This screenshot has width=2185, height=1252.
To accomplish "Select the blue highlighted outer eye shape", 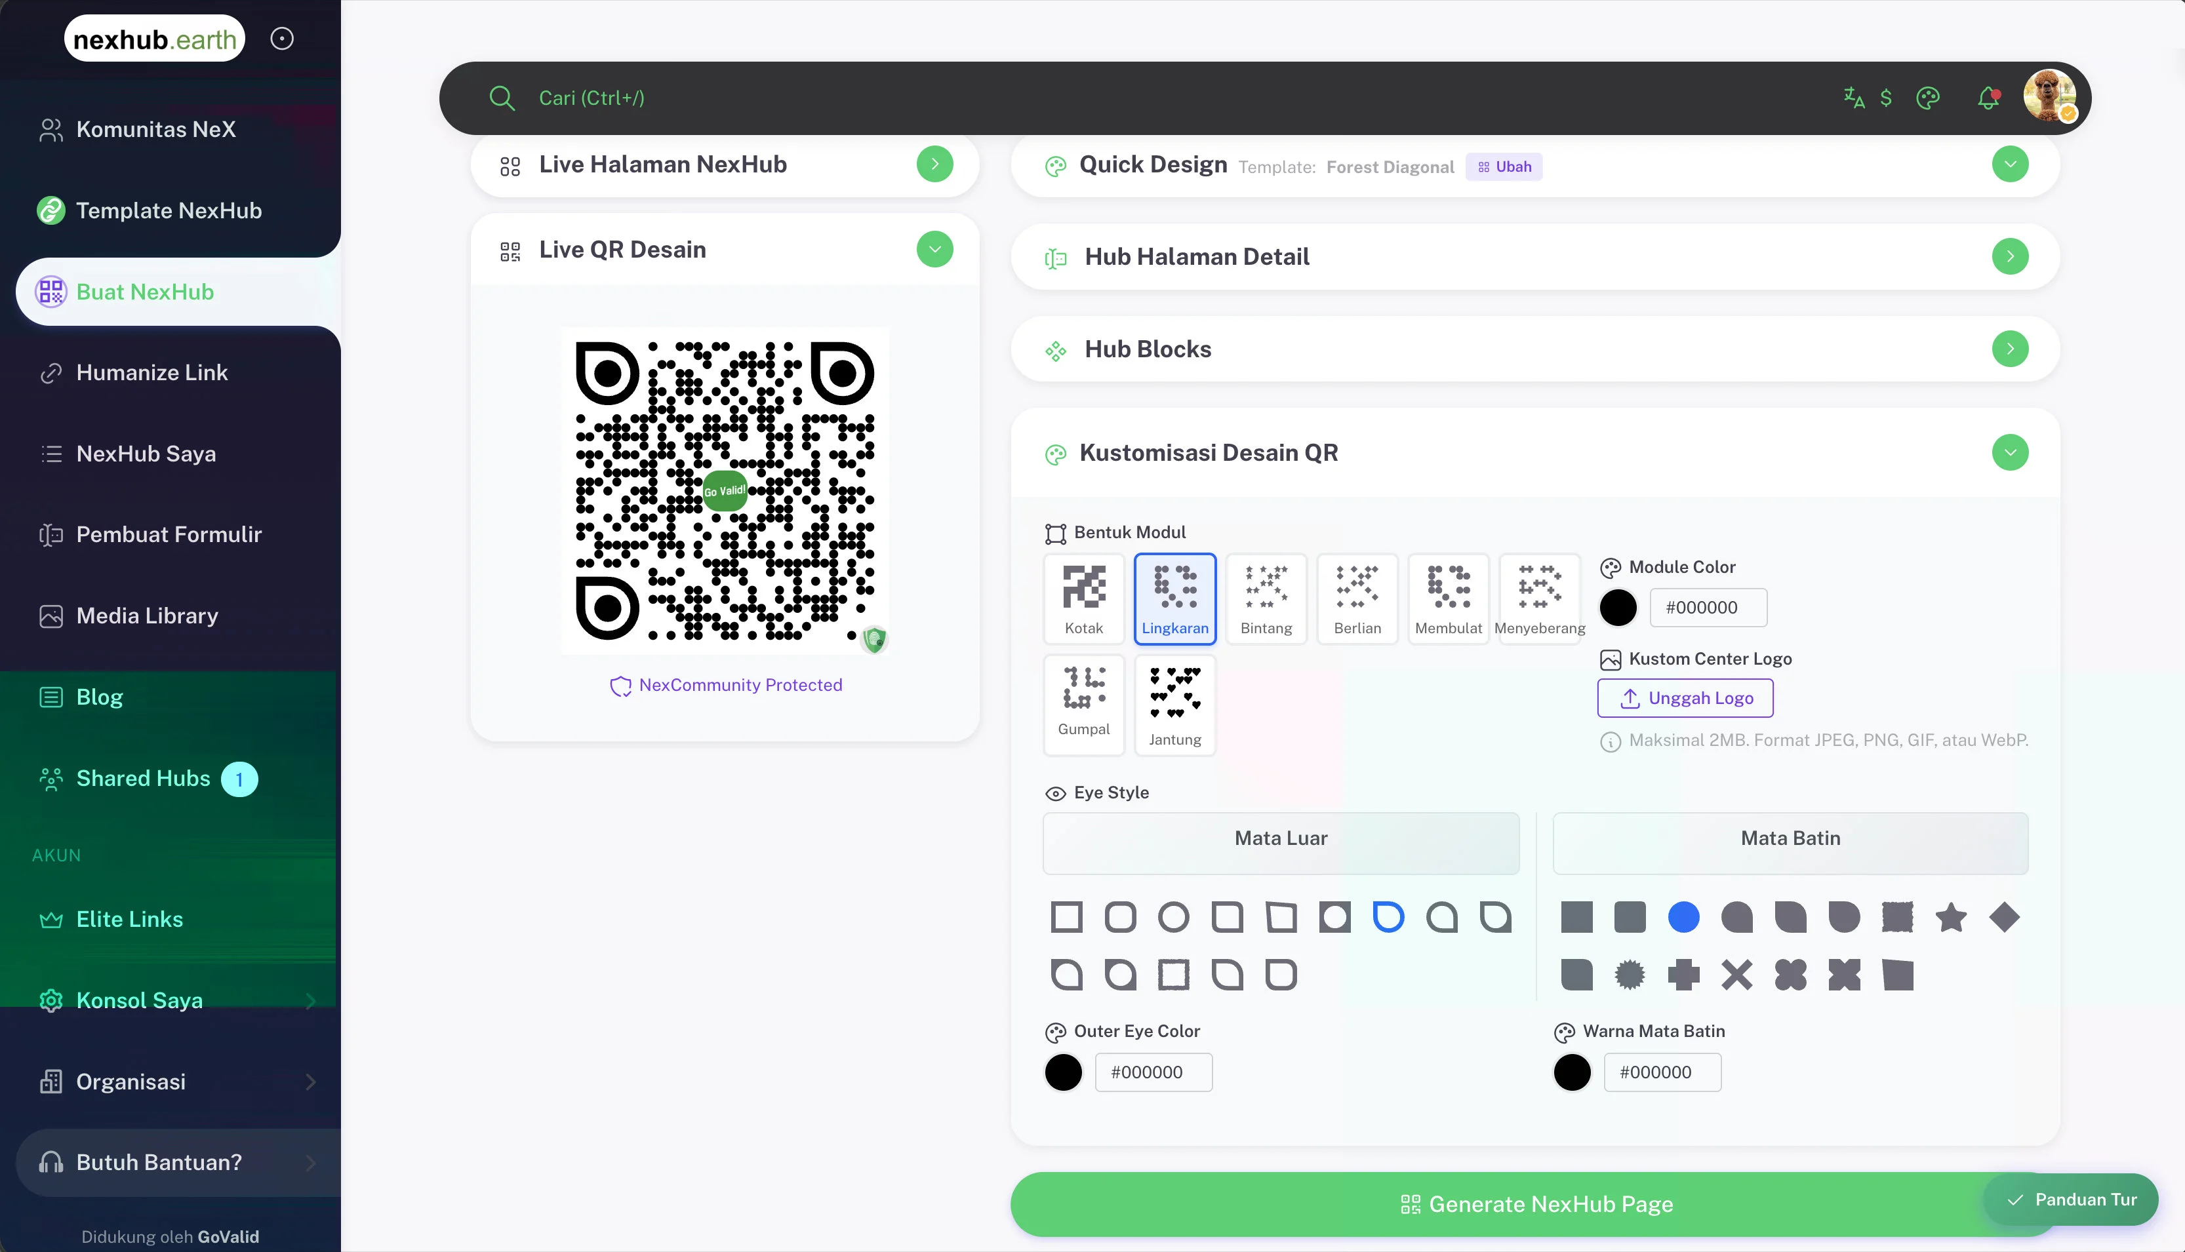I will [1388, 916].
